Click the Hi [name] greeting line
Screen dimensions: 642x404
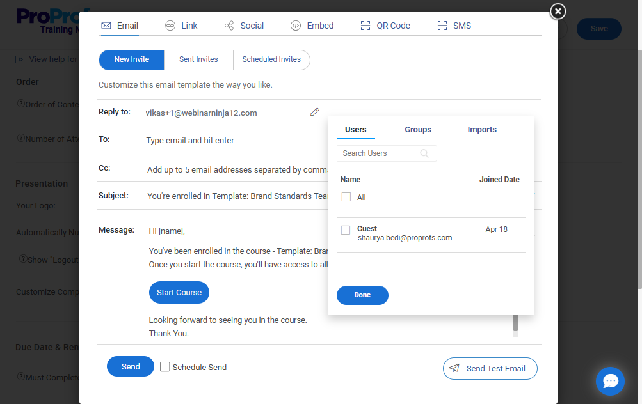tap(166, 231)
